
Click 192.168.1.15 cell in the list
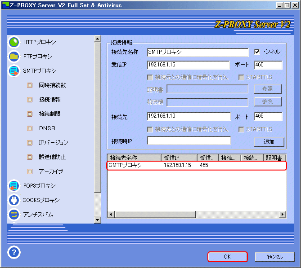(x=177, y=165)
